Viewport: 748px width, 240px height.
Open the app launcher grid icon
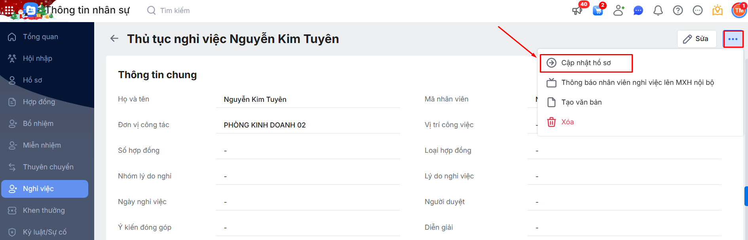pos(9,10)
